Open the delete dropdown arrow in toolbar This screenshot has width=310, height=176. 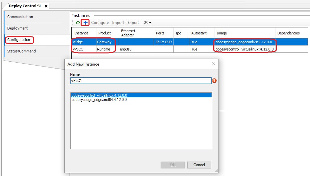point(150,23)
